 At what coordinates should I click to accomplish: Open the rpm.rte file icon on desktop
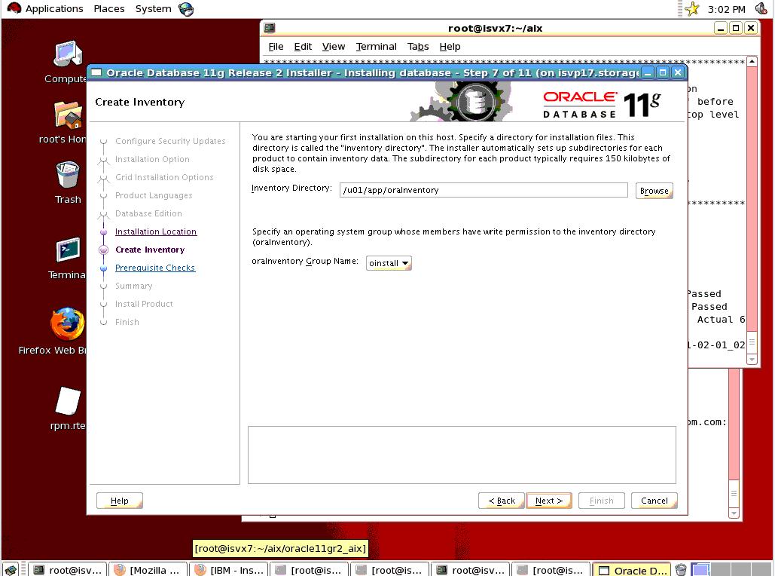[68, 401]
